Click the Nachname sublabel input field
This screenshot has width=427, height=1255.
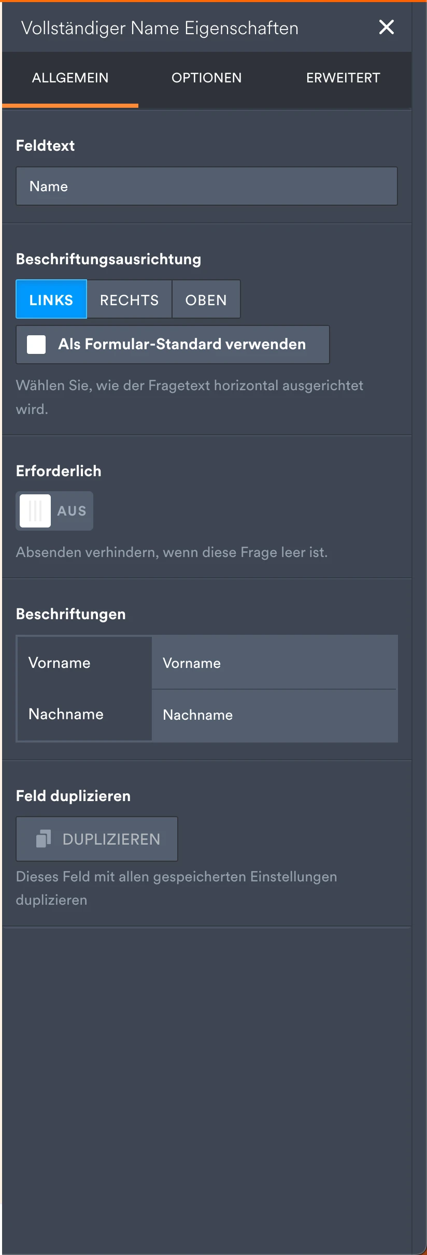pyautogui.click(x=274, y=715)
